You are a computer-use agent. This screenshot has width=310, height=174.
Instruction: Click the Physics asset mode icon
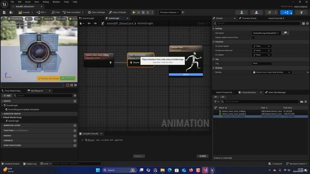(301, 13)
